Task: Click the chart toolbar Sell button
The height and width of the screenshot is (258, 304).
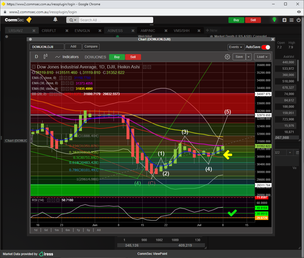Action: pos(133,57)
